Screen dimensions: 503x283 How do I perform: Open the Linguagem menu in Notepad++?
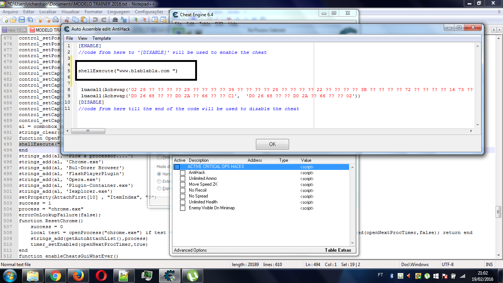[119, 12]
